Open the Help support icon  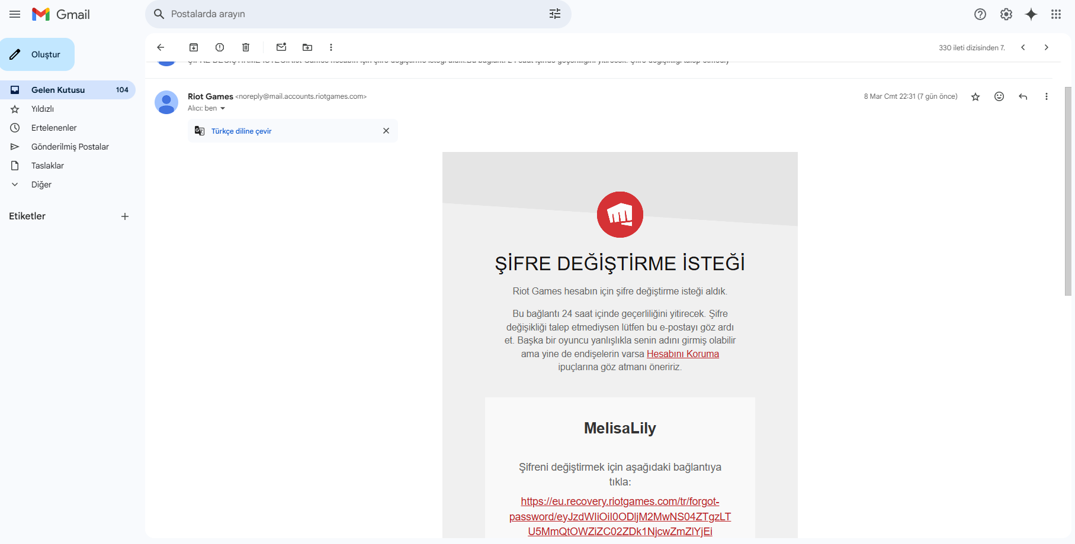click(x=980, y=14)
